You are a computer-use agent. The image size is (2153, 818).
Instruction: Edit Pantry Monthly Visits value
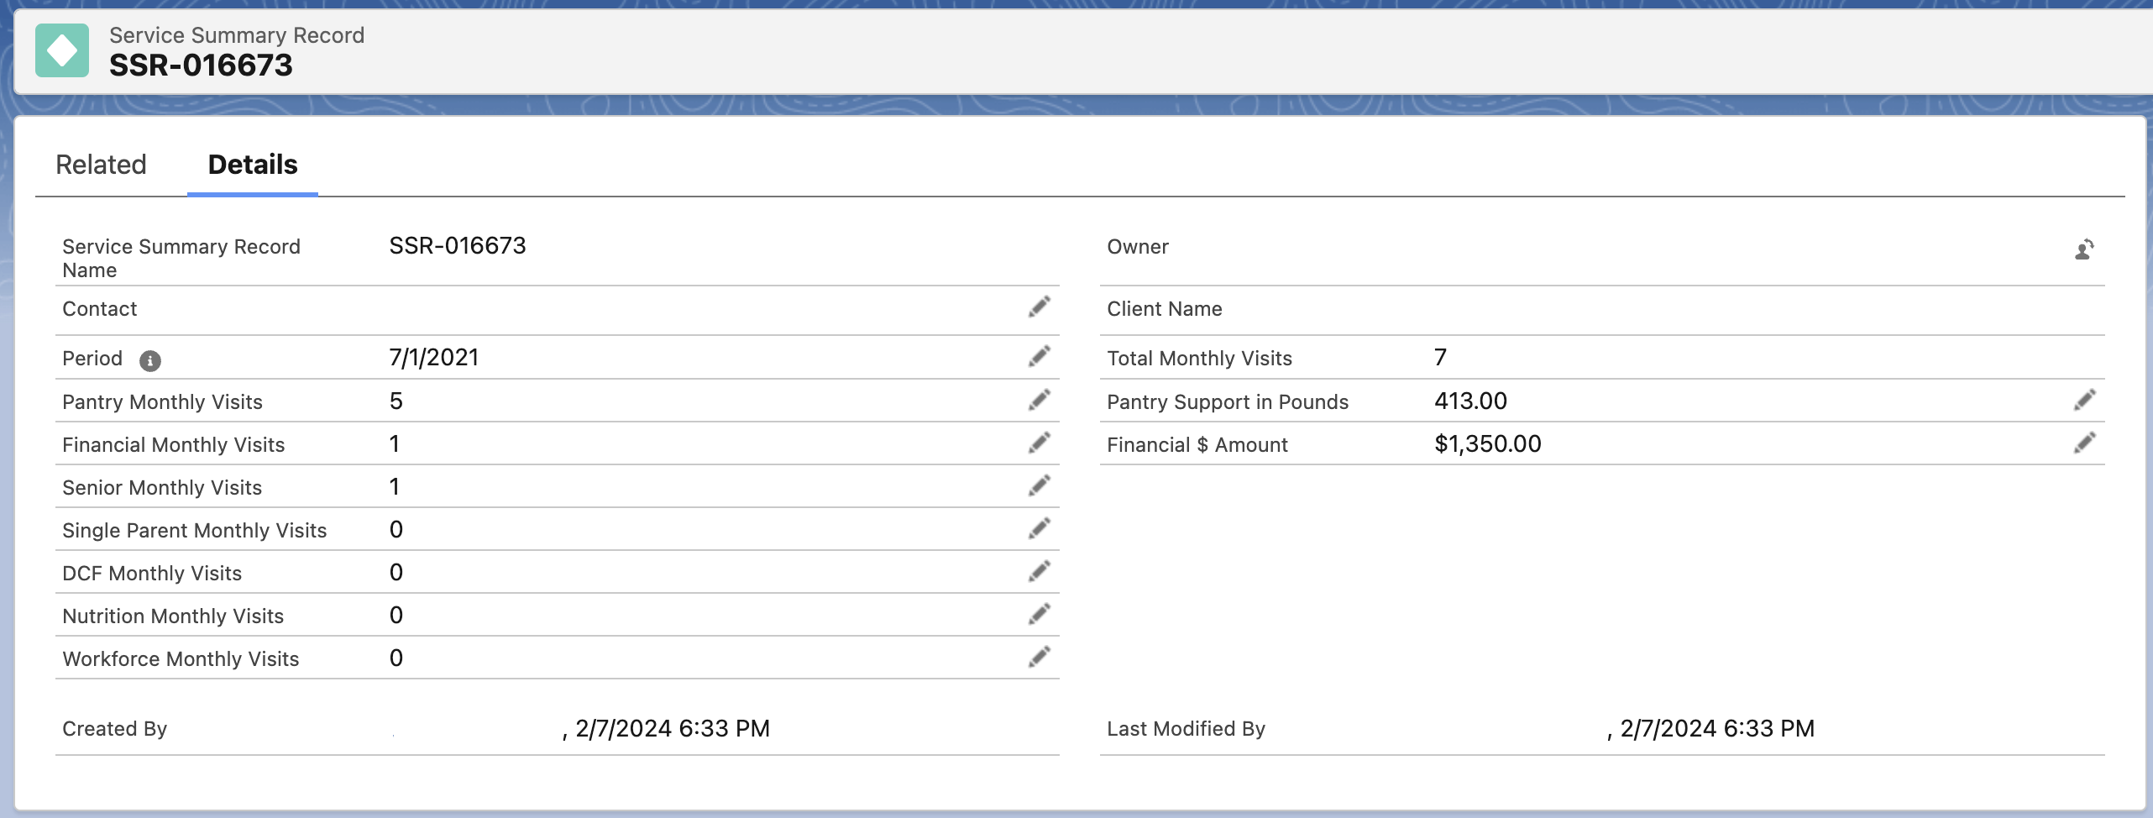click(x=1040, y=400)
